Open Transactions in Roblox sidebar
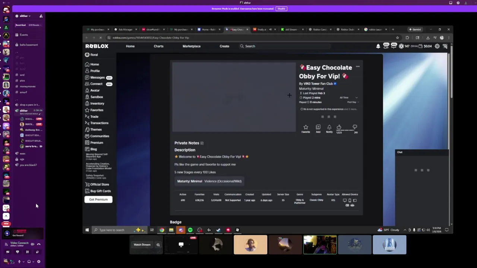This screenshot has height=268, width=477. click(x=97, y=123)
